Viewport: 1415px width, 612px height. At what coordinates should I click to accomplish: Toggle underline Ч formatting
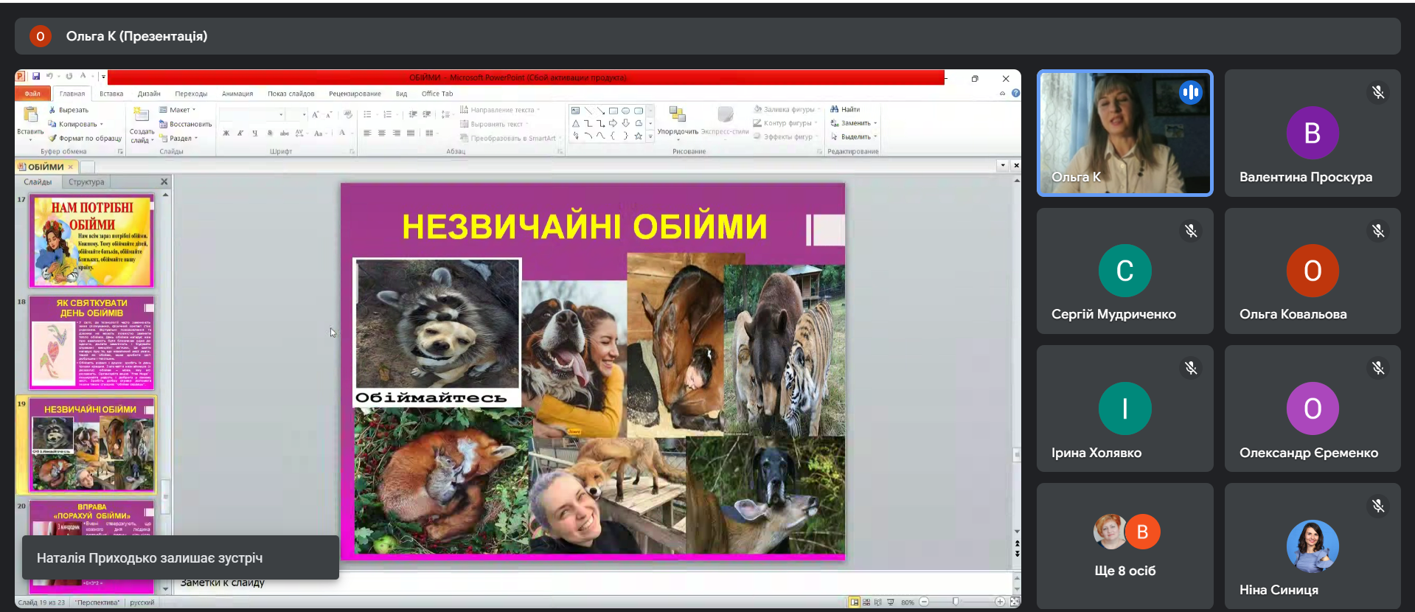coord(255,133)
